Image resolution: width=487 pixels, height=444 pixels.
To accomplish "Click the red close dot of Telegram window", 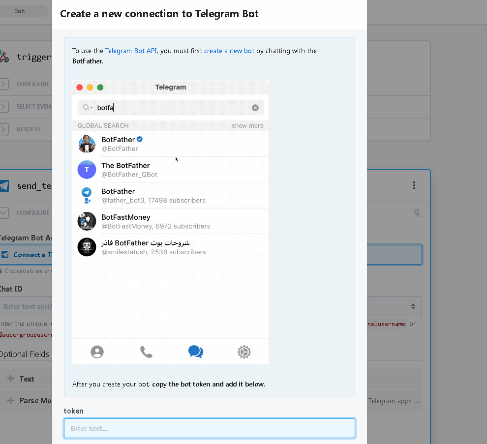I will pyautogui.click(x=80, y=87).
